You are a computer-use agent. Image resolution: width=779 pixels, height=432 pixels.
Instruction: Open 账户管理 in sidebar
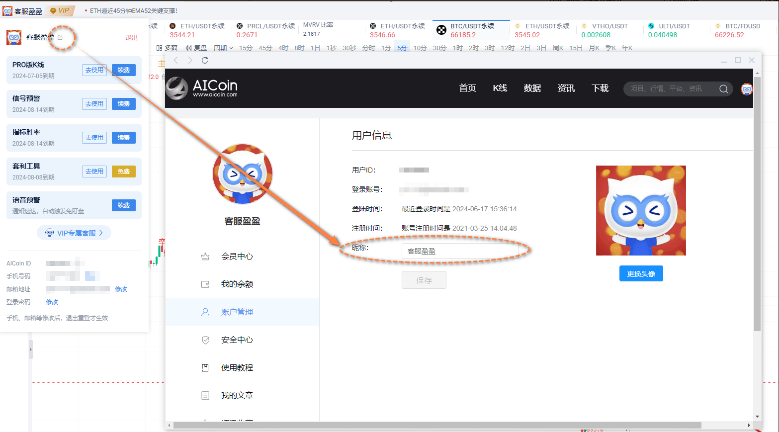(x=242, y=312)
